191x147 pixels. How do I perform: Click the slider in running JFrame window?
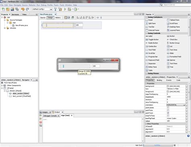[75, 66]
